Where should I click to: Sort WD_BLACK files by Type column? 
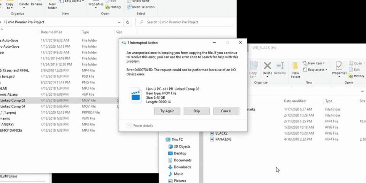coord(329,101)
